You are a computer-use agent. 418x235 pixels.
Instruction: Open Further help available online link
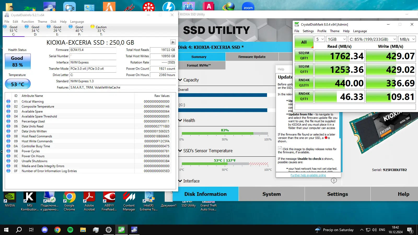[x=308, y=175]
